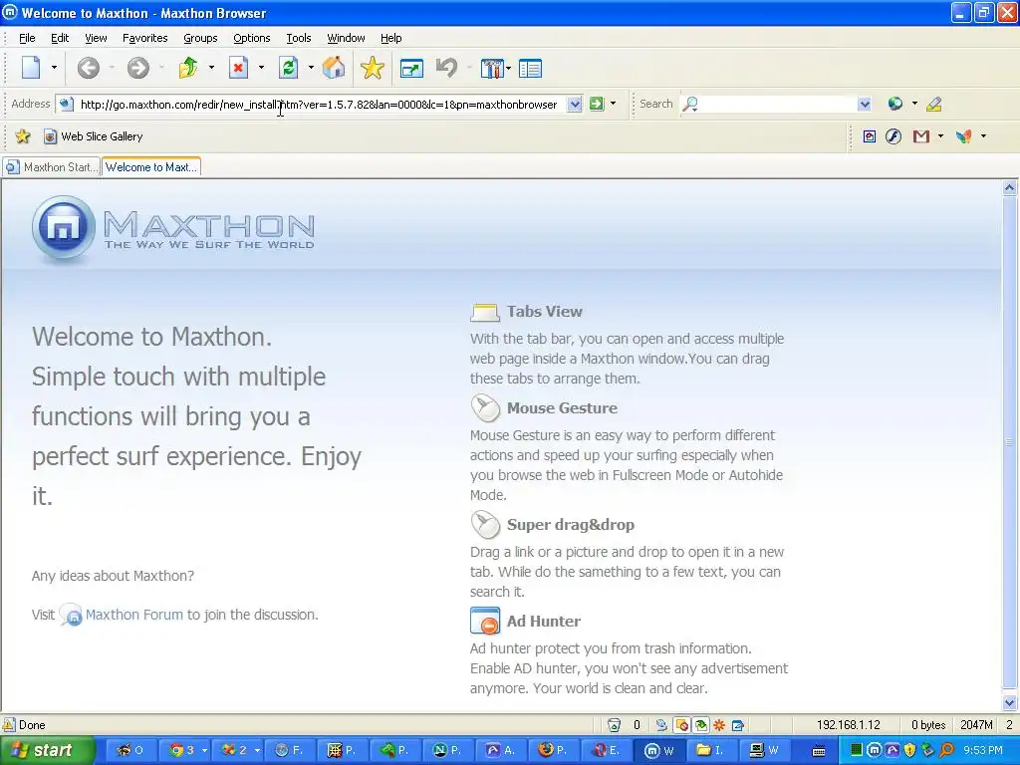The image size is (1020, 765).
Task: Open the Maxthon Forum link
Action: 134,615
